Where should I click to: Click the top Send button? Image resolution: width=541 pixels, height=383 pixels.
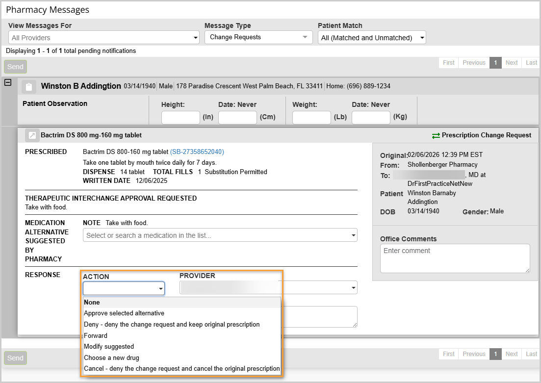(x=15, y=67)
